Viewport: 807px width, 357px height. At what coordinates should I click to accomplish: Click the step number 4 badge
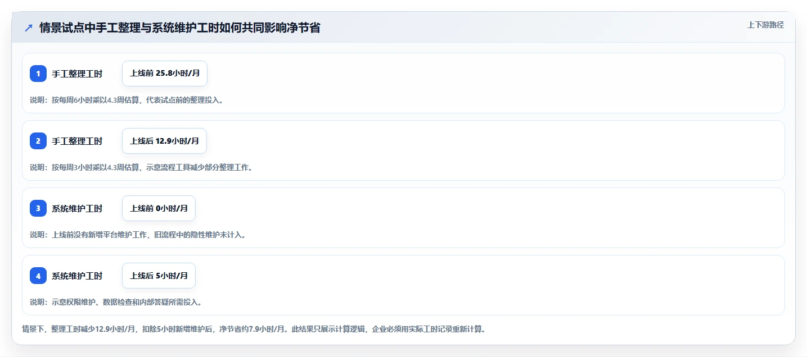tap(38, 276)
